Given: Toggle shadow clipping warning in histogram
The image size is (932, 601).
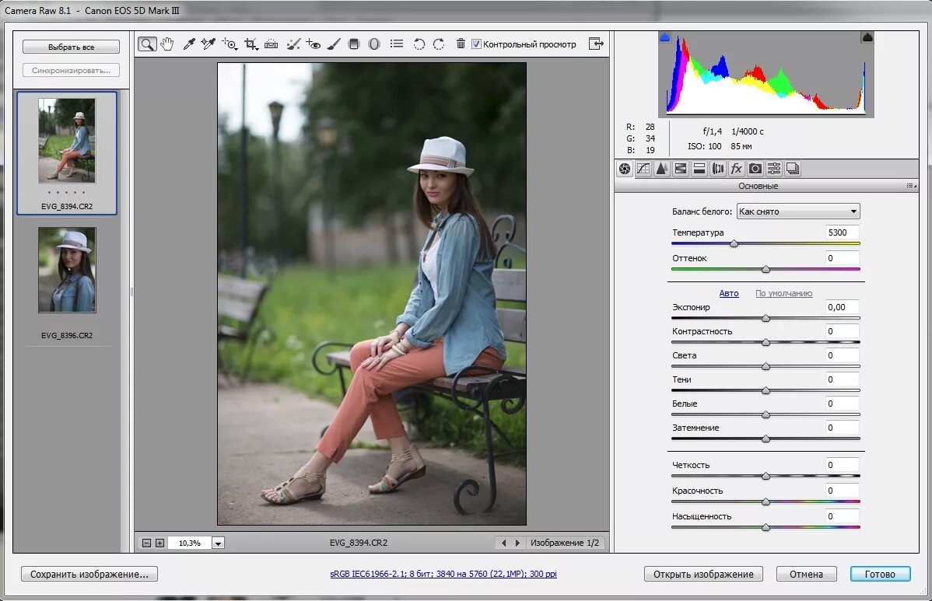Looking at the screenshot, I should [x=665, y=37].
